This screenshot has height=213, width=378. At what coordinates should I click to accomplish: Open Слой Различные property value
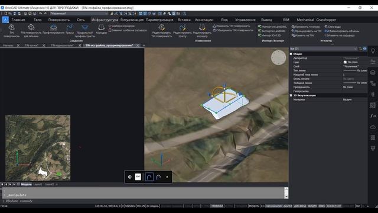click(x=355, y=66)
